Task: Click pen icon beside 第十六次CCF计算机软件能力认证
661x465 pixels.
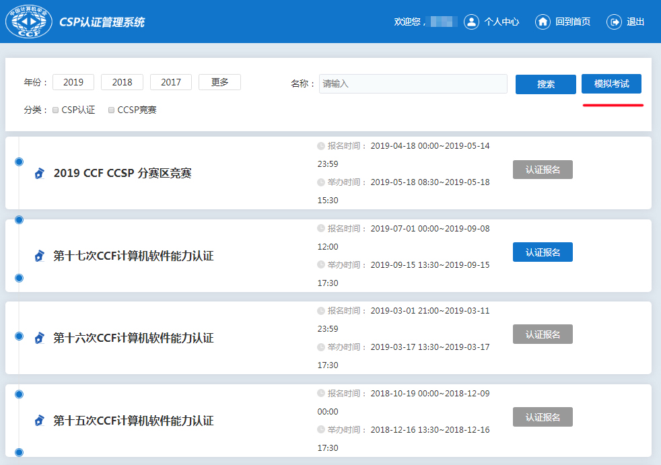Action: coord(39,338)
